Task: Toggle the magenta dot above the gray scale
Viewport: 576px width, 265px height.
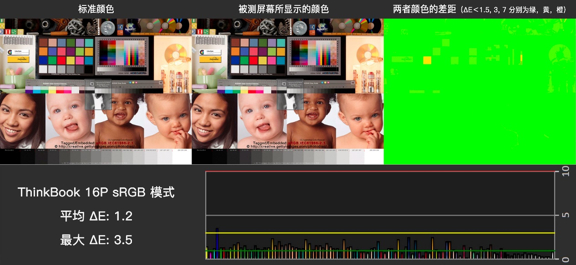Action: [x=136, y=83]
